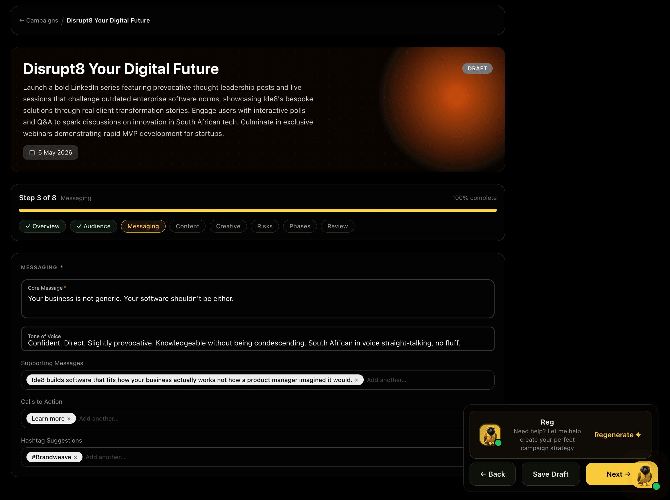
Task: Click the Regenerate button
Action: point(617,435)
